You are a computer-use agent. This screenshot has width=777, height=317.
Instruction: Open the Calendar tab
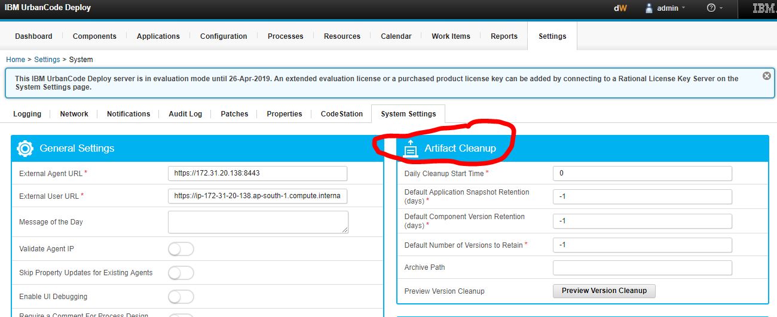click(396, 36)
